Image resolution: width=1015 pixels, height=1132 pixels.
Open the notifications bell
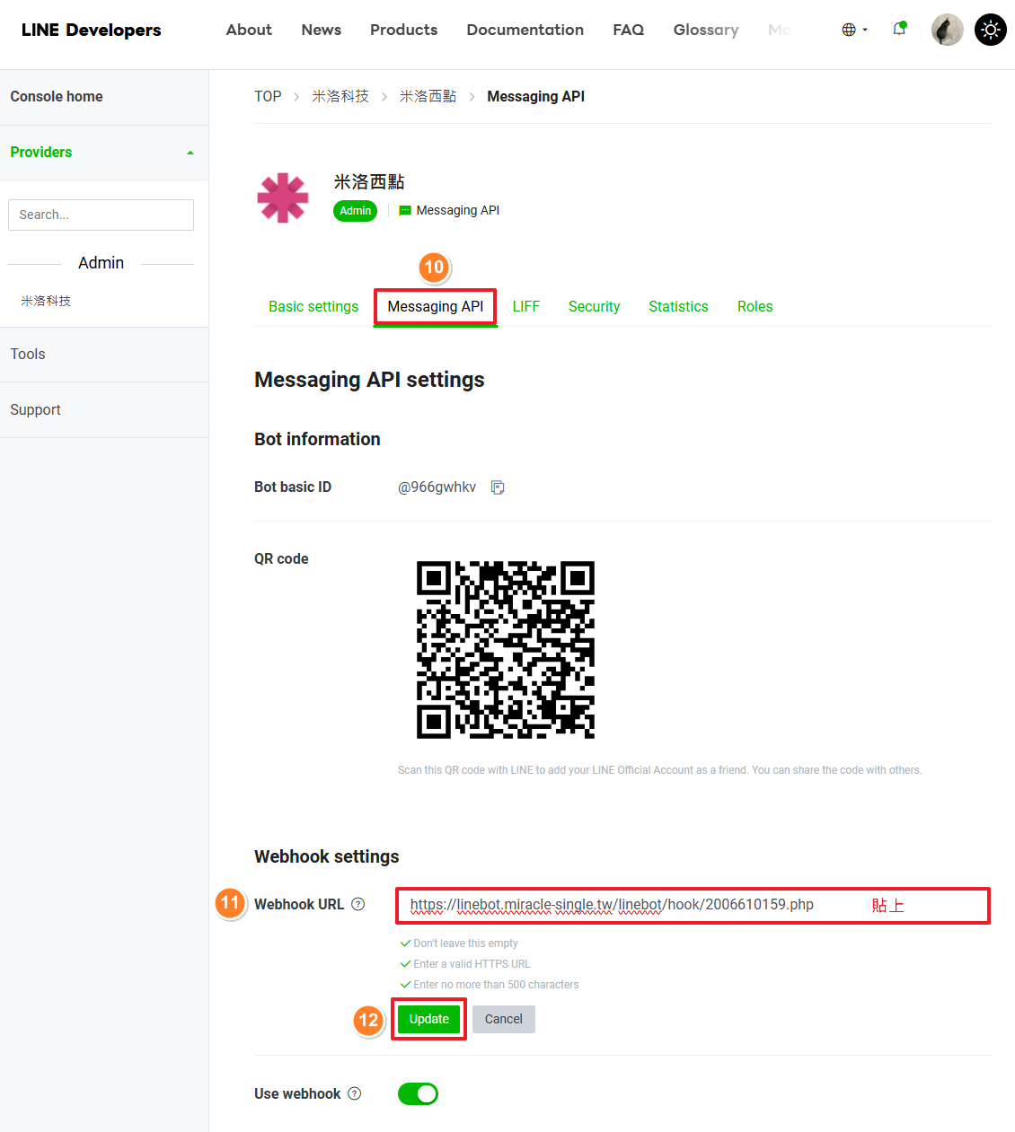click(899, 30)
